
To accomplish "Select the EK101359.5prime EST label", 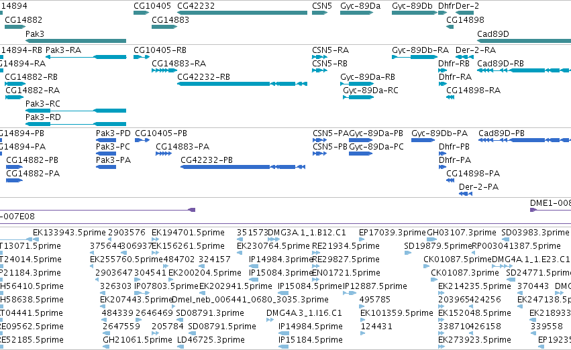I will click(x=397, y=313).
